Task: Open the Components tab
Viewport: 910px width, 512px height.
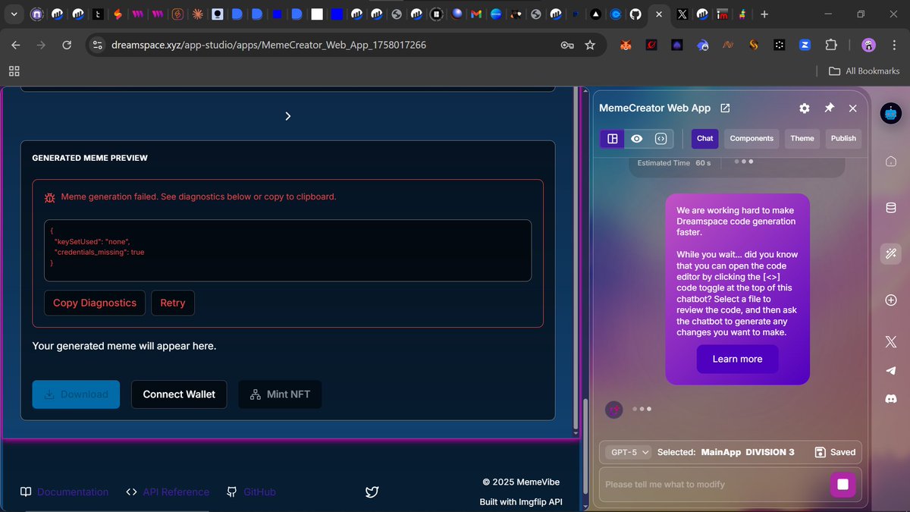Action: pos(752,138)
